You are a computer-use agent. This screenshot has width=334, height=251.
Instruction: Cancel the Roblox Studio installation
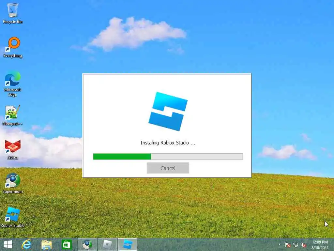(x=168, y=168)
